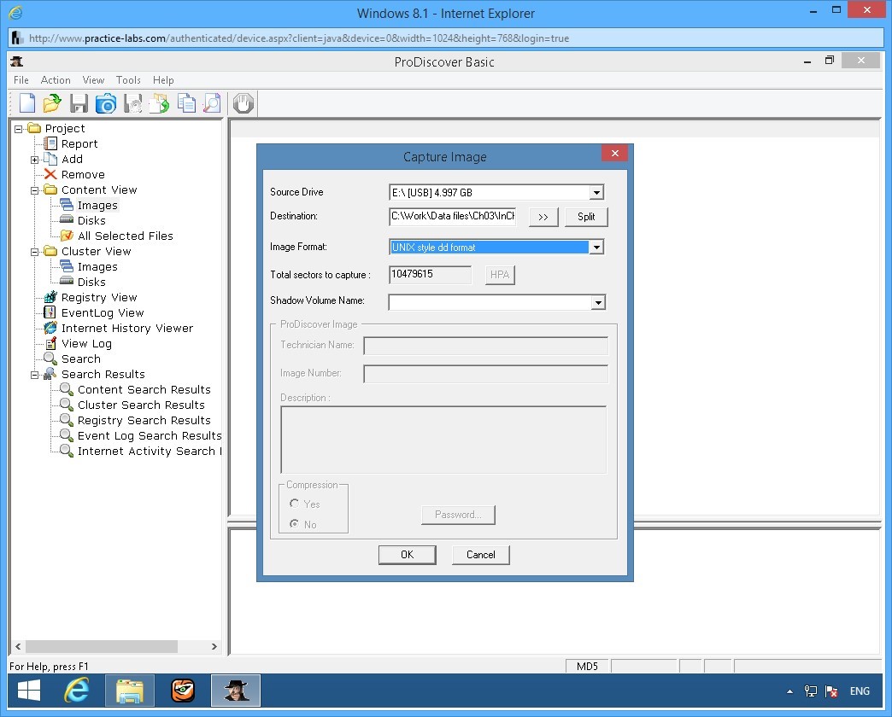Expand the Shadow Volume Name dropdown
This screenshot has height=717, width=892.
(597, 302)
